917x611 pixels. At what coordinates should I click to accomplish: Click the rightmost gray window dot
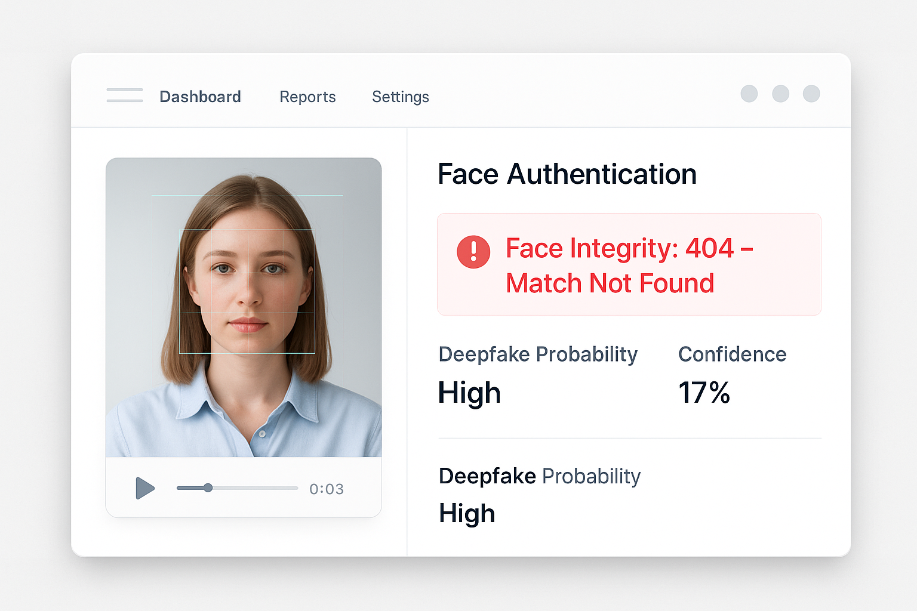(811, 94)
